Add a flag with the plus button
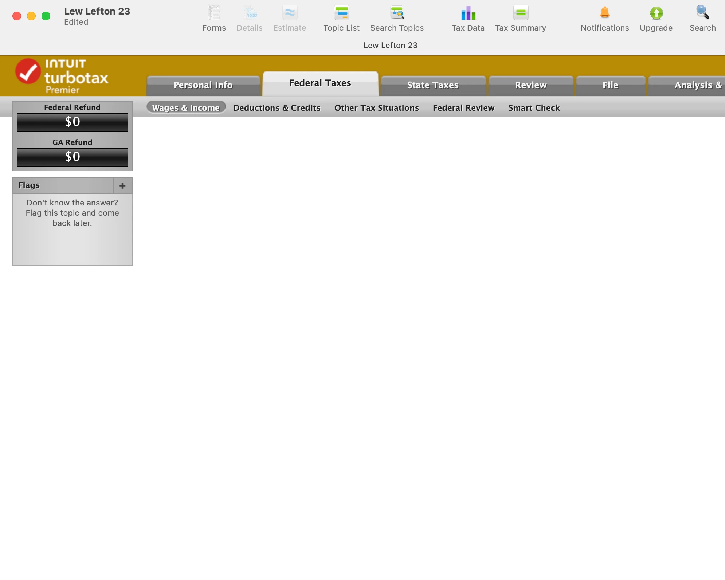The height and width of the screenshot is (580, 725). [x=122, y=186]
